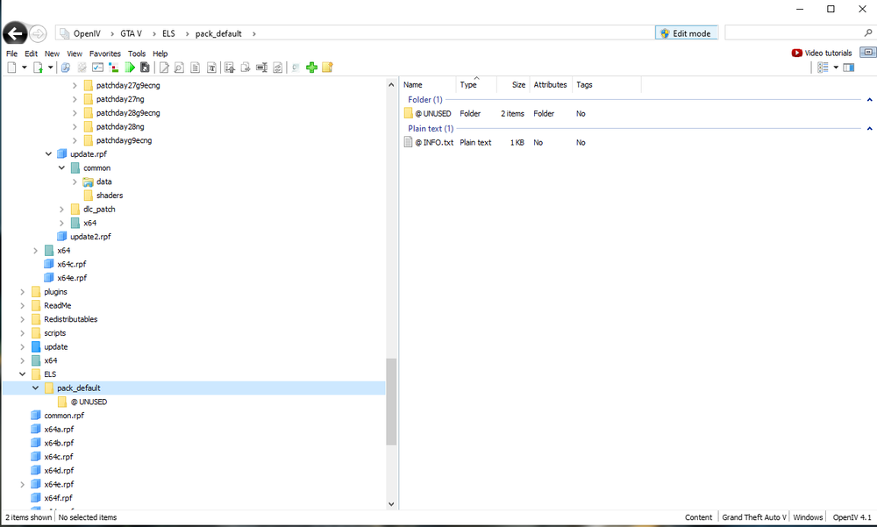Click the magnifier preview toolbar icon

click(x=179, y=67)
